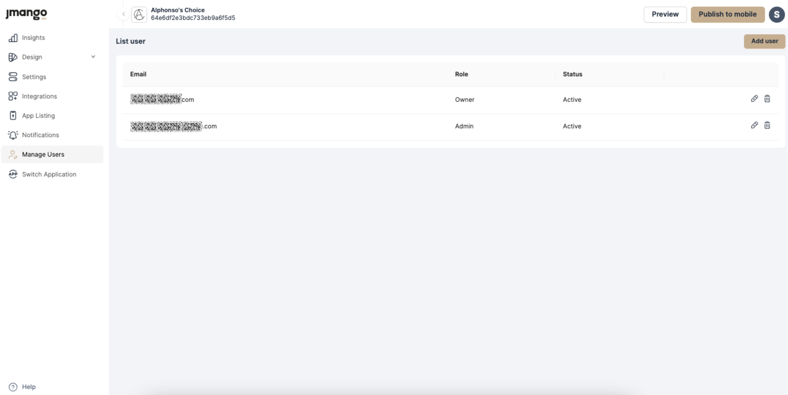
Task: Open the Insights section
Action: 33,37
